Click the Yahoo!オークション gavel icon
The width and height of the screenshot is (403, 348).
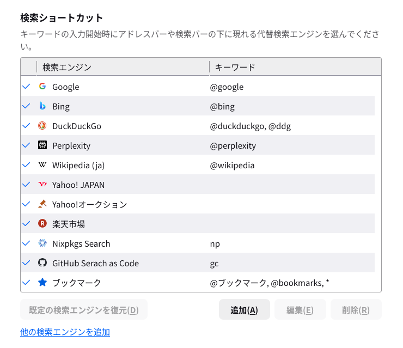pyautogui.click(x=42, y=204)
